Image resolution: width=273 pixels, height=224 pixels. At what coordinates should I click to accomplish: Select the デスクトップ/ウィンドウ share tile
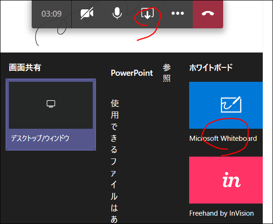pos(51,115)
